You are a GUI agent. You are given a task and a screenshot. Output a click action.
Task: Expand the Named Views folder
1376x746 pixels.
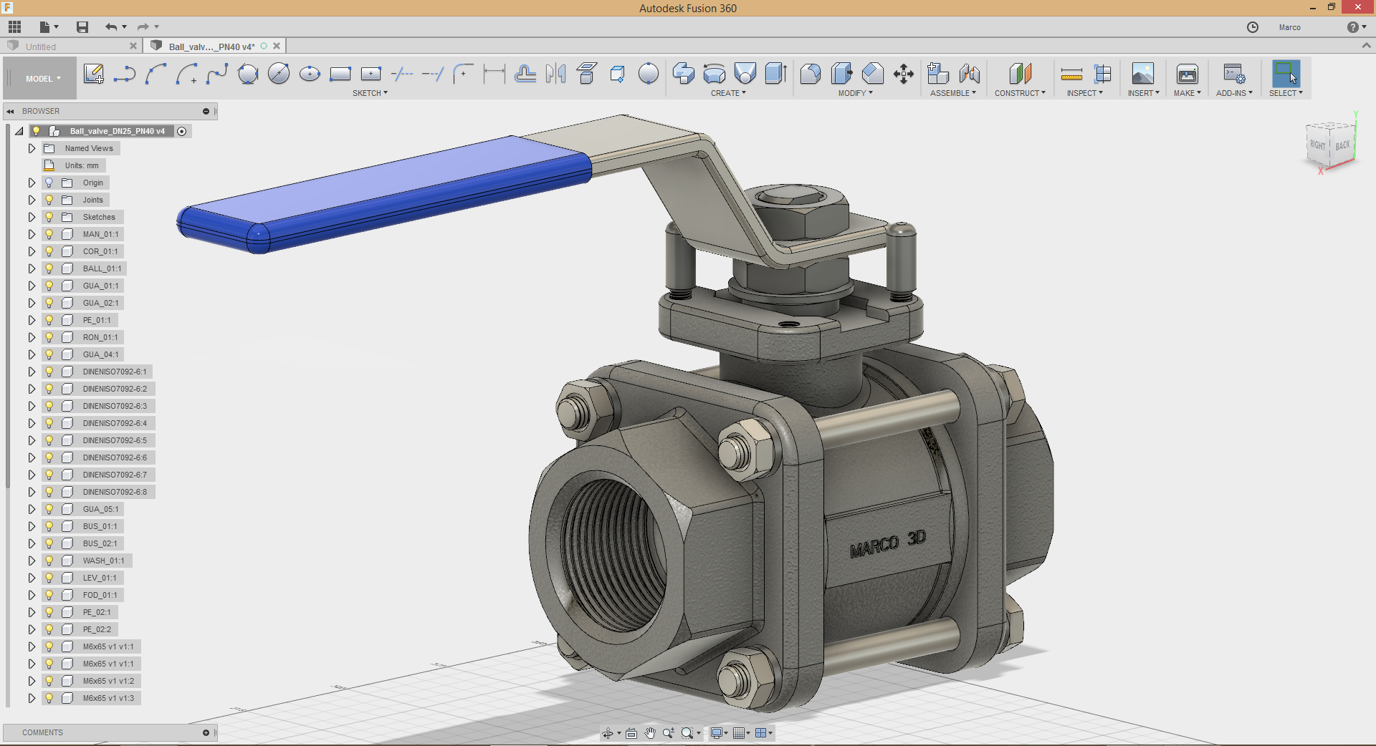[x=32, y=148]
